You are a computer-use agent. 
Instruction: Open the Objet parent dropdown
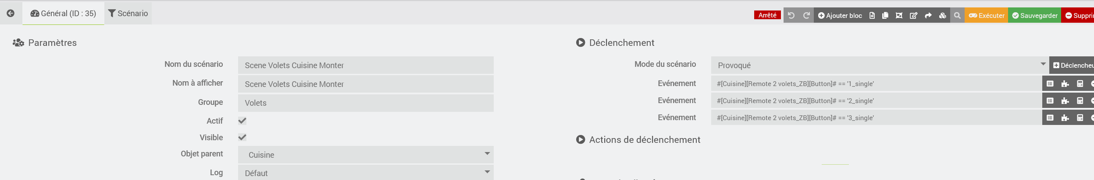[366, 155]
